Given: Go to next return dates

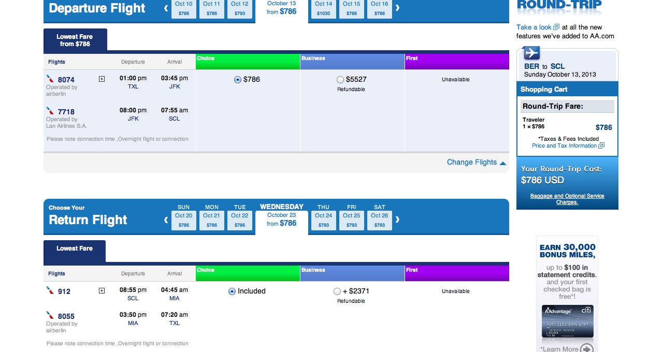Looking at the screenshot, I should 397,219.
